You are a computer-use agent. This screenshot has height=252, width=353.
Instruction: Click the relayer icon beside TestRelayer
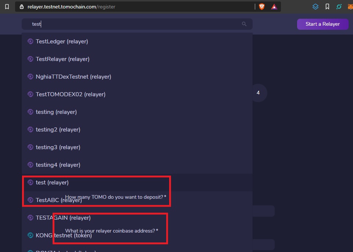[x=30, y=59]
